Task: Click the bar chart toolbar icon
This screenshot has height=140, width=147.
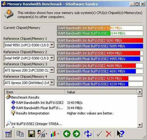Action: click(x=53, y=134)
